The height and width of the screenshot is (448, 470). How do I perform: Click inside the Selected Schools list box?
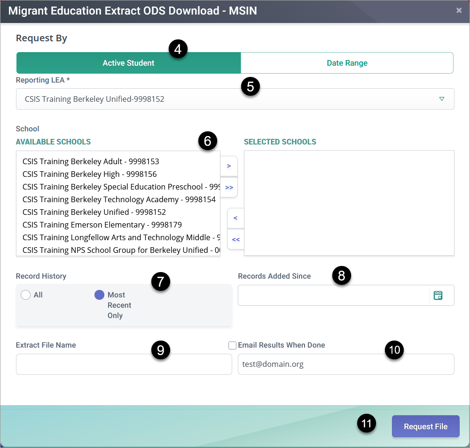click(x=349, y=203)
